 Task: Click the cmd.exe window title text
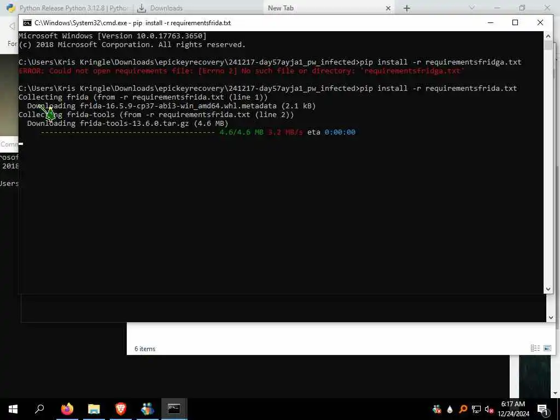click(132, 23)
